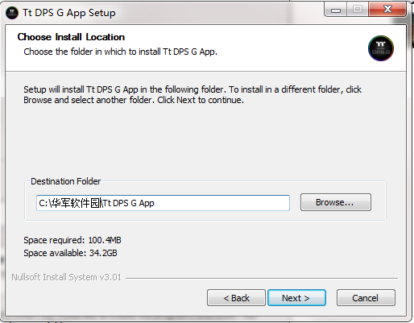Close the Tt DPS G App Setup window
This screenshot has width=414, height=323.
(387, 10)
